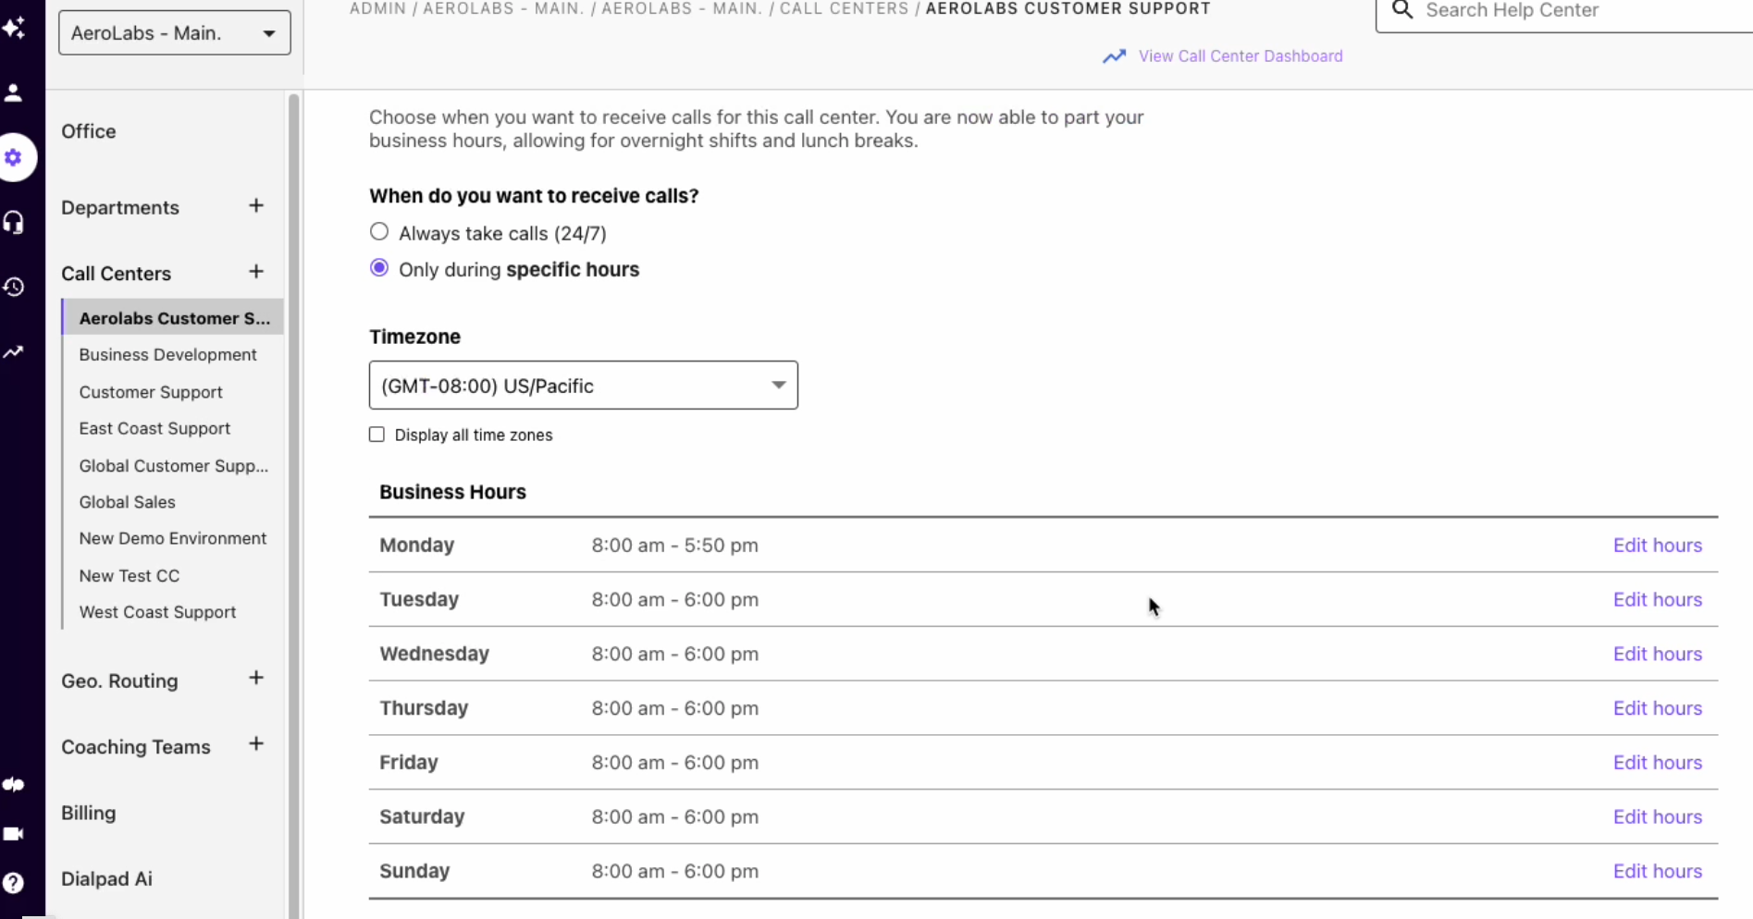Screen dimensions: 1753x919
Task: Open Call Centers section in sidebar
Action: click(117, 274)
